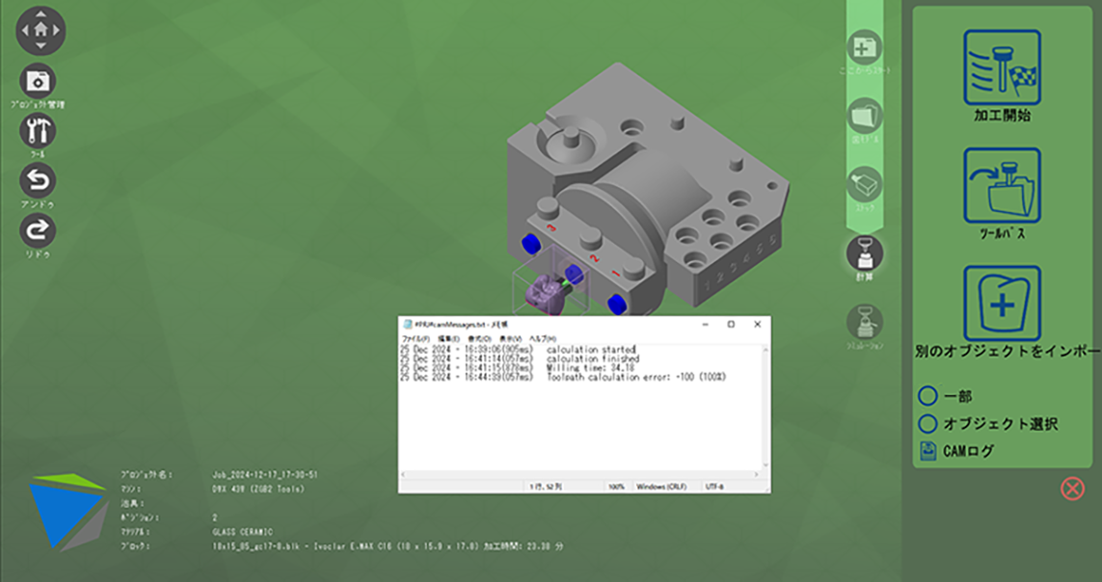Screen dimensions: 1102x582
Task: Open the tools wrench-and-hammer icon
Action: click(38, 131)
